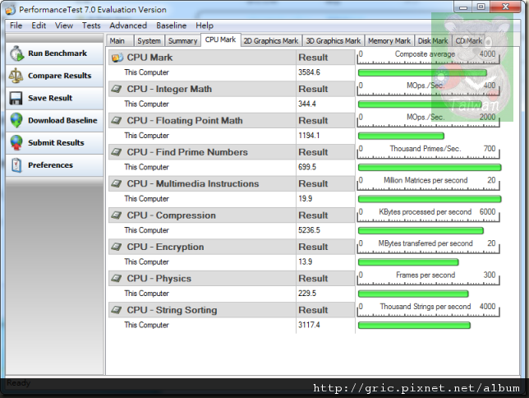529x398 pixels.
Task: Click the Preferences clipboard icon
Action: 16,165
